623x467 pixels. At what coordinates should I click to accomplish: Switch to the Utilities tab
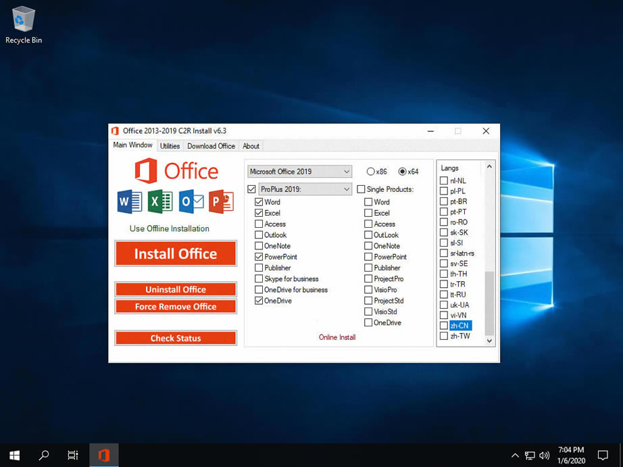170,145
